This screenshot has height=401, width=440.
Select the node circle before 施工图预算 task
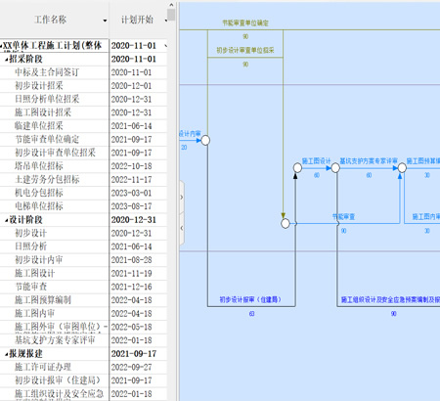tap(402, 168)
